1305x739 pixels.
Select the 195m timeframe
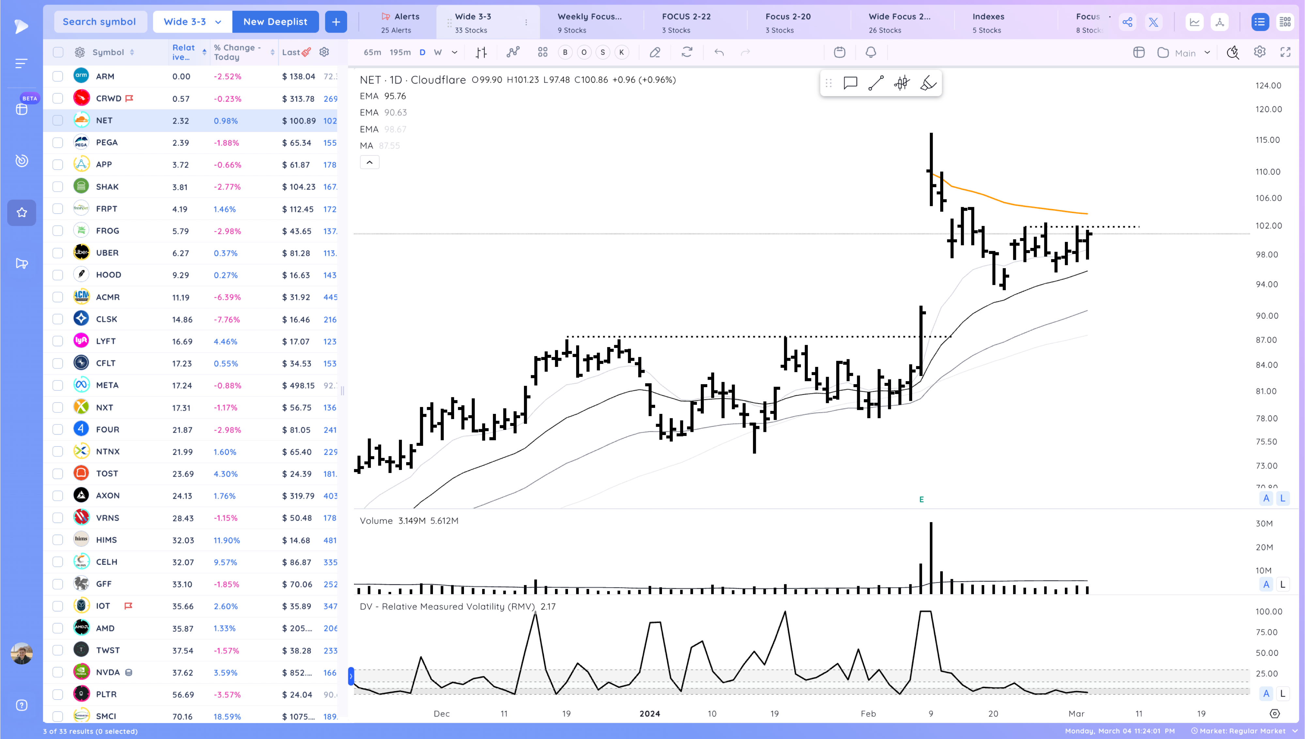point(400,52)
